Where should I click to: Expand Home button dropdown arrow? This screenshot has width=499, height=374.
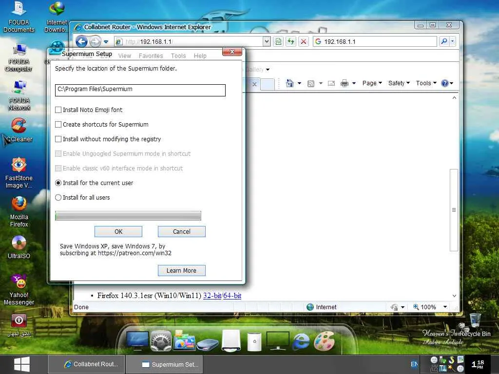(x=299, y=83)
